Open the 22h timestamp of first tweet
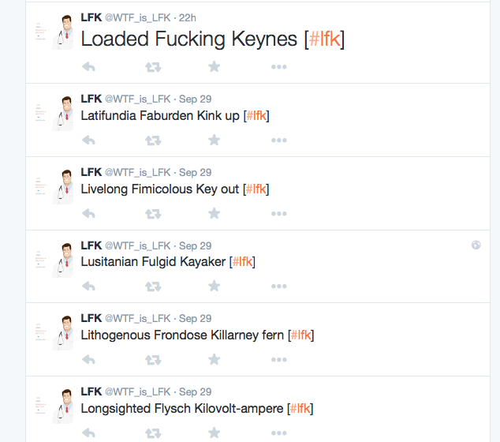500x442 pixels. coord(188,18)
